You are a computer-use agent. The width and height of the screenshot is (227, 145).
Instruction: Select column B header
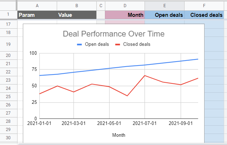click(77, 6)
